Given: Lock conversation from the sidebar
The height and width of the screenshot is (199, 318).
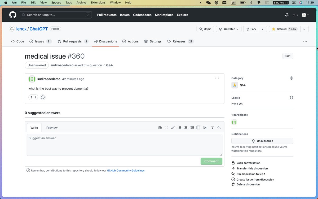Looking at the screenshot, I should coord(246,163).
